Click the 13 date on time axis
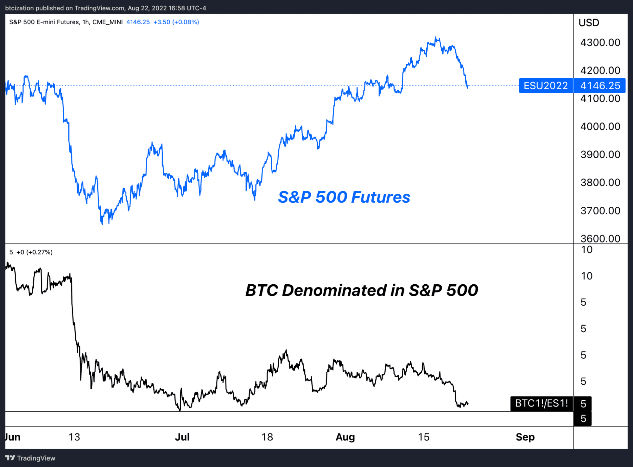 [74, 437]
